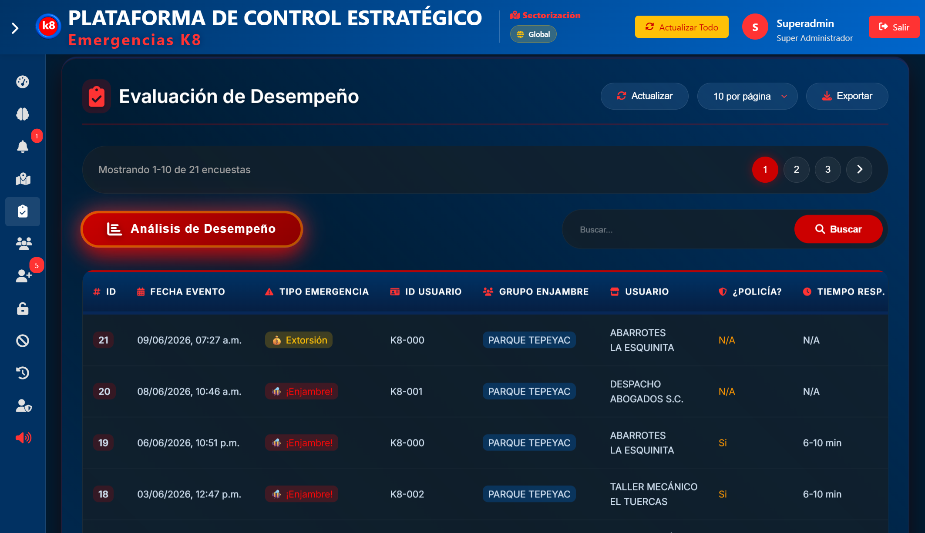Open the dashboard gauge sidebar icon
925x533 pixels.
23,82
